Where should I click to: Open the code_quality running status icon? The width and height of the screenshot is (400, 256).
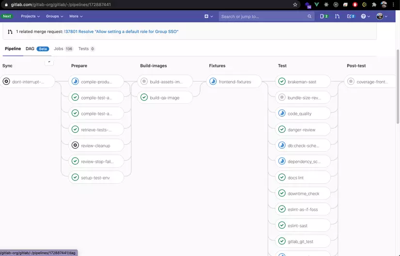pyautogui.click(x=282, y=113)
